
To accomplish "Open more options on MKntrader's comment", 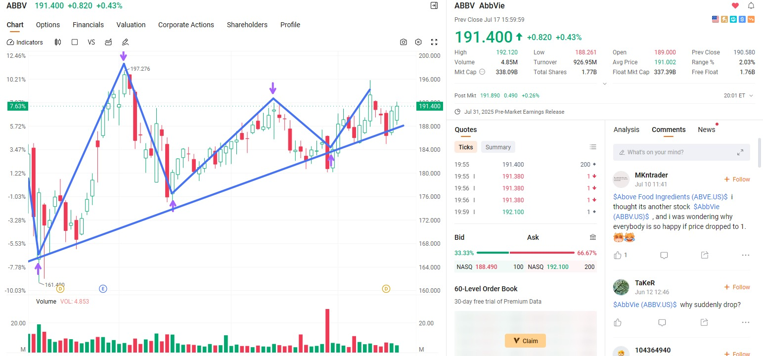I will point(746,255).
